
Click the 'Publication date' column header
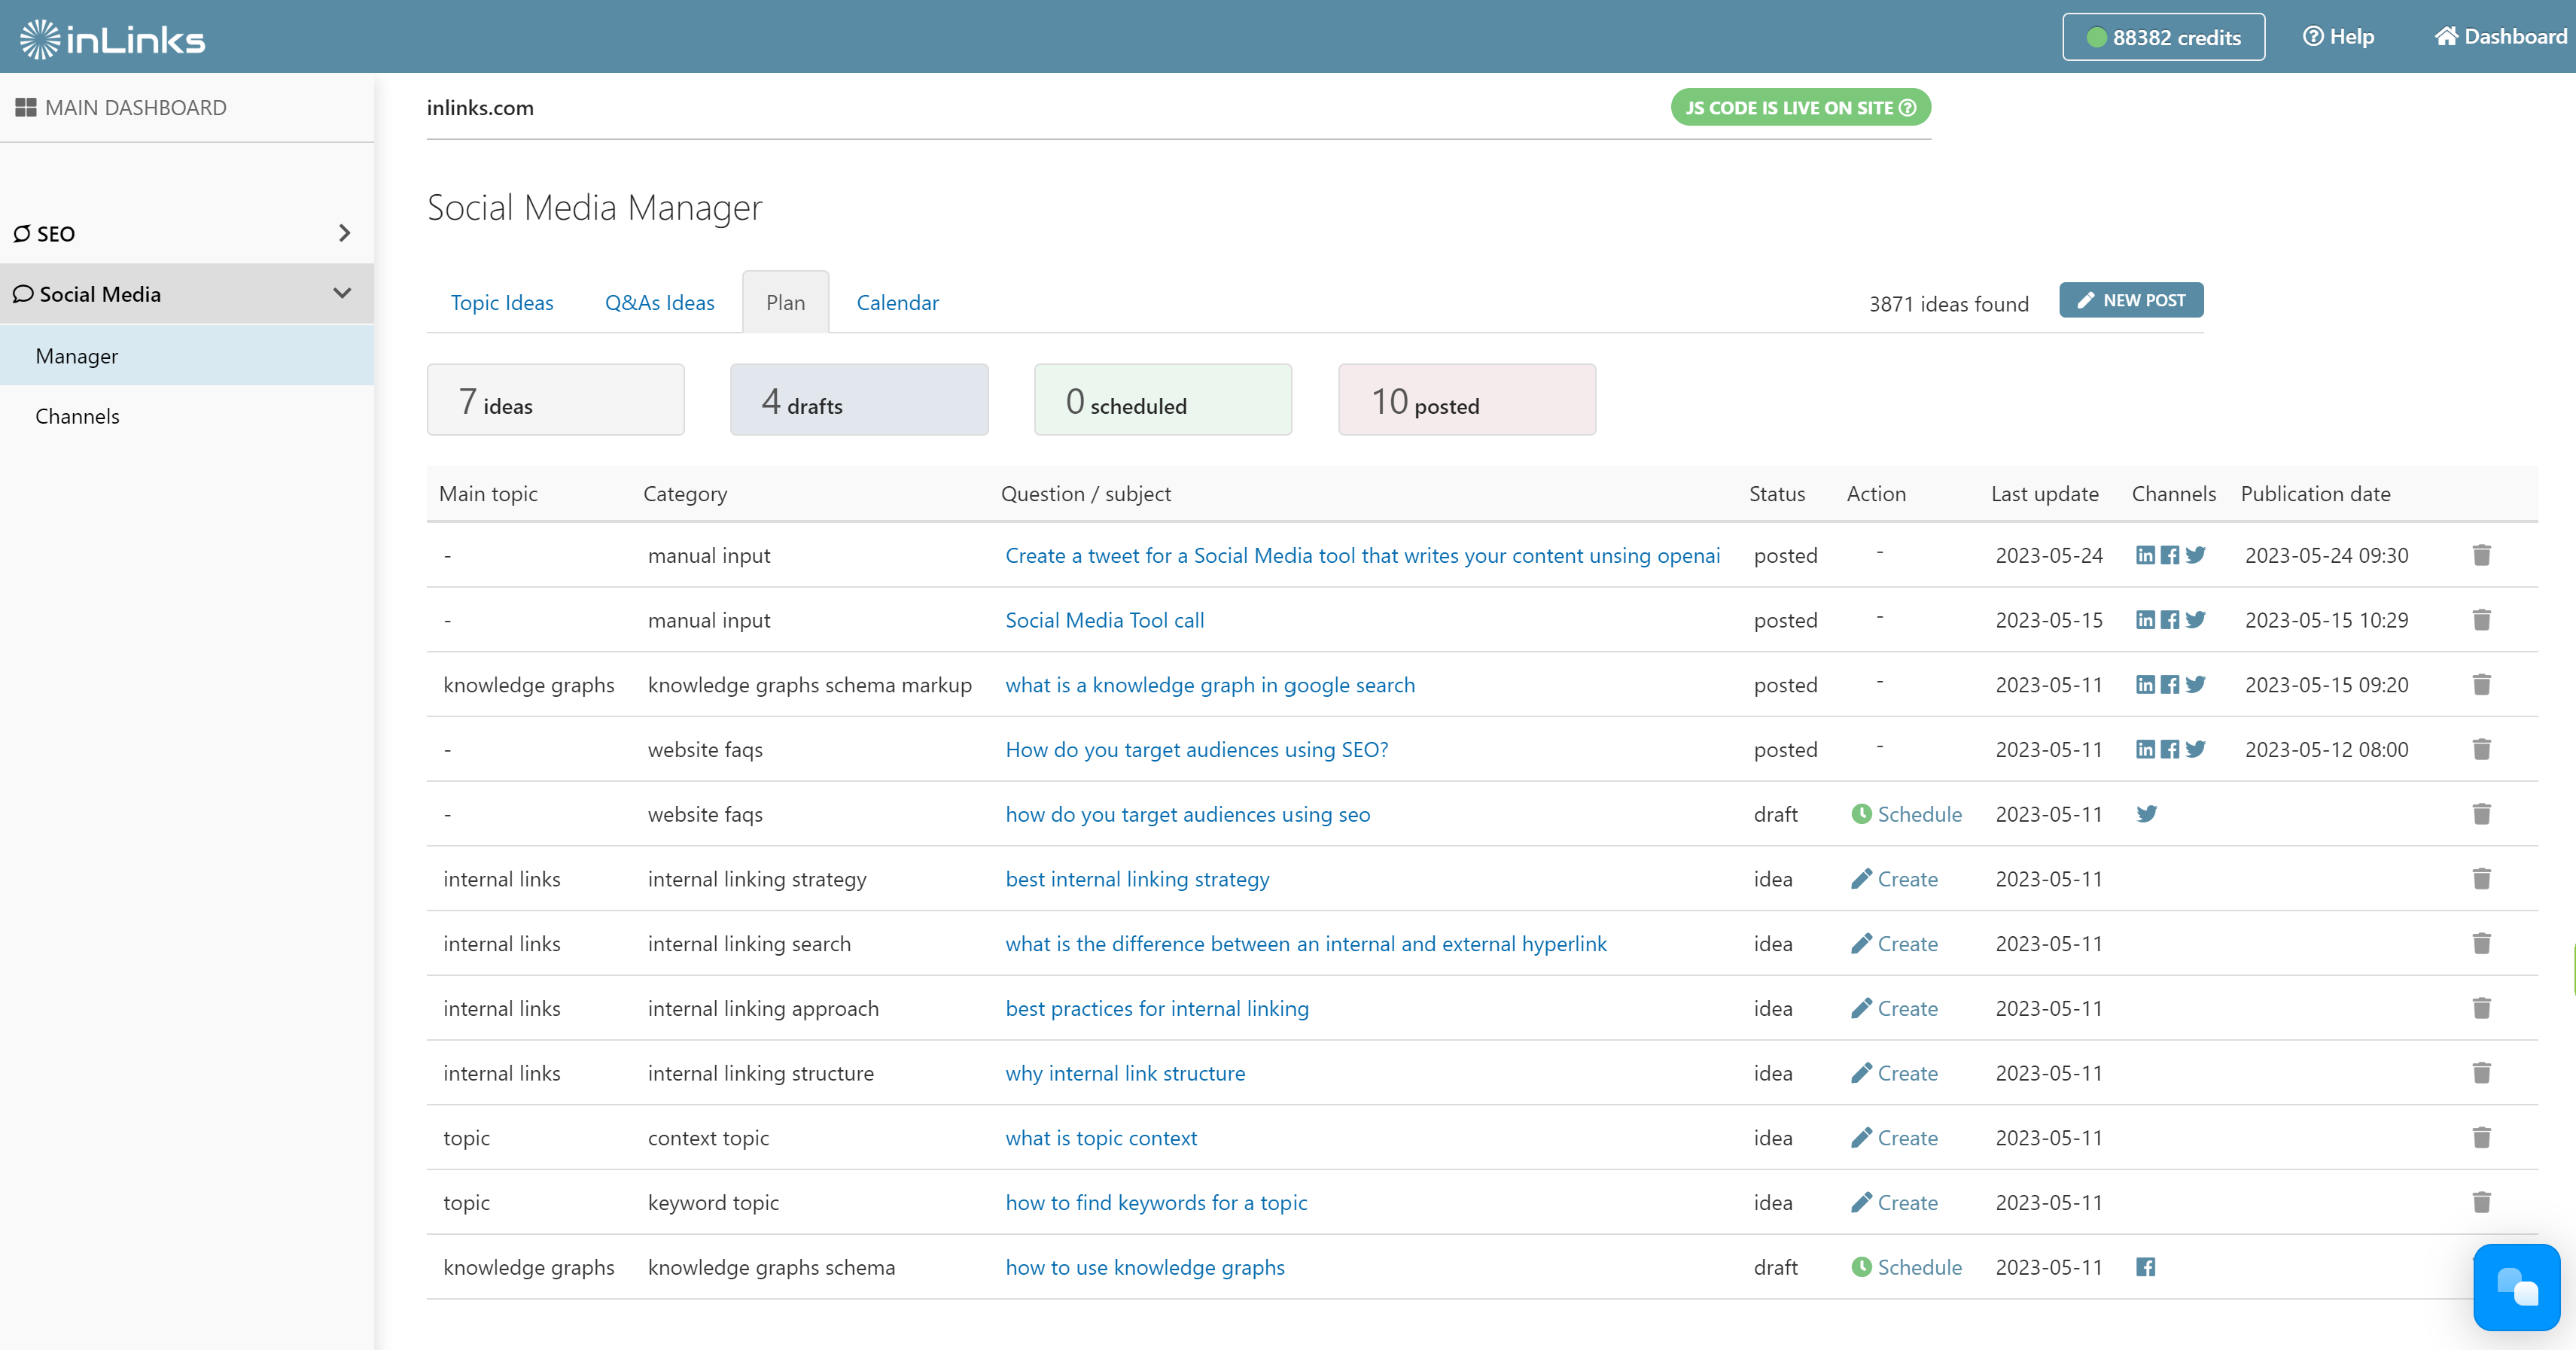2315,494
